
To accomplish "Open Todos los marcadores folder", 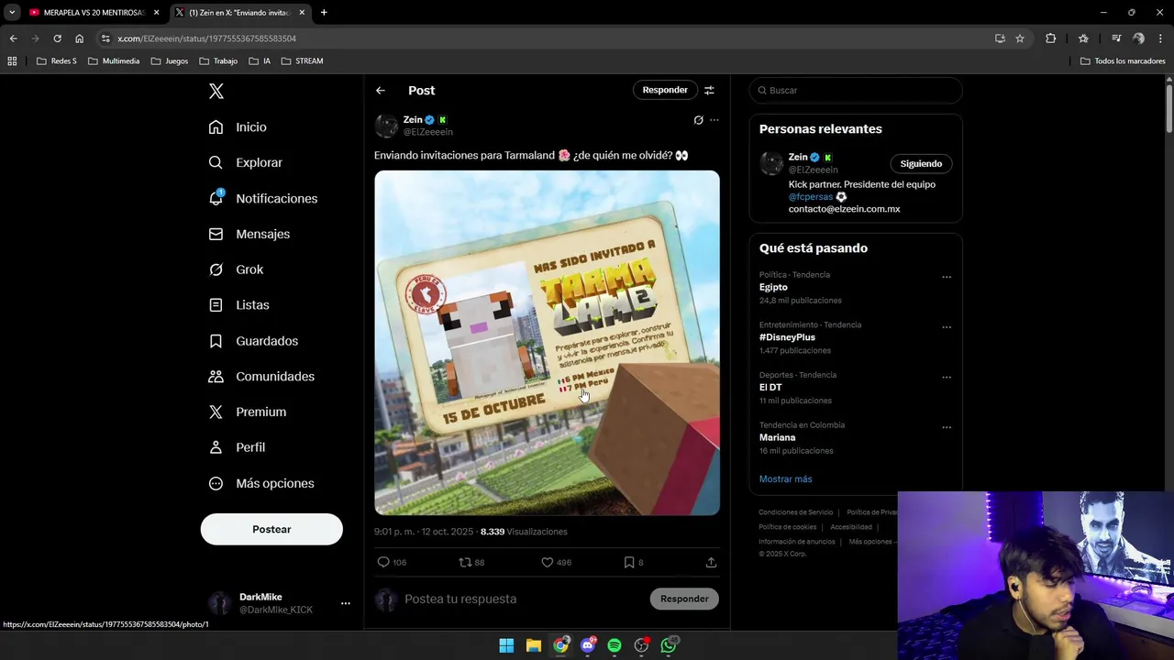I will (x=1123, y=61).
